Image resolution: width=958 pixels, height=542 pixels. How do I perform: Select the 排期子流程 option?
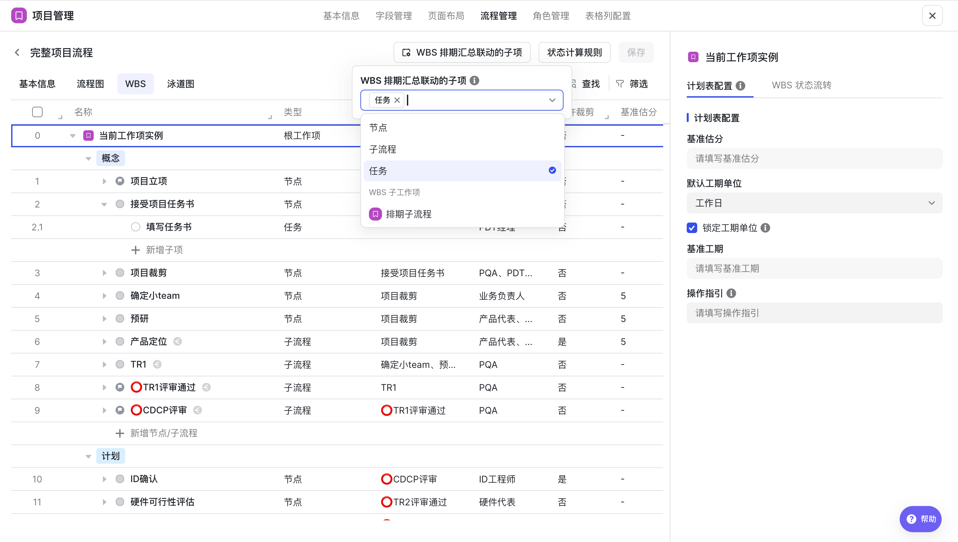[x=462, y=214]
